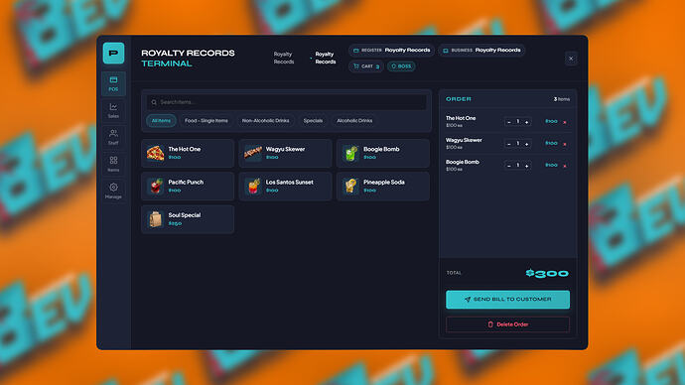
Task: Decrease quantity of Wagyu Skewer
Action: pyautogui.click(x=508, y=144)
